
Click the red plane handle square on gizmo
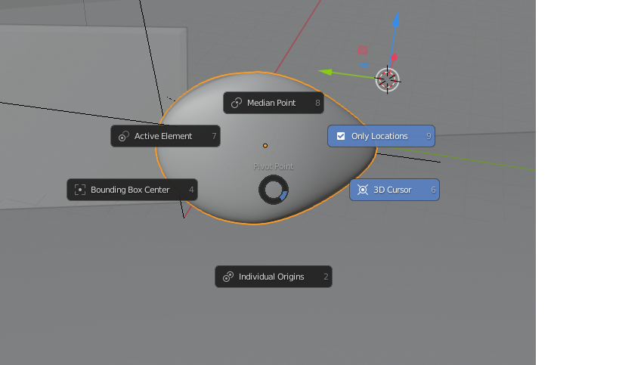pyautogui.click(x=363, y=50)
